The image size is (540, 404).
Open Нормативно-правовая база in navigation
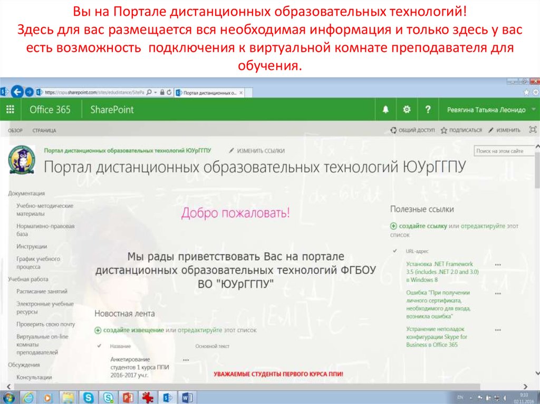click(x=45, y=230)
